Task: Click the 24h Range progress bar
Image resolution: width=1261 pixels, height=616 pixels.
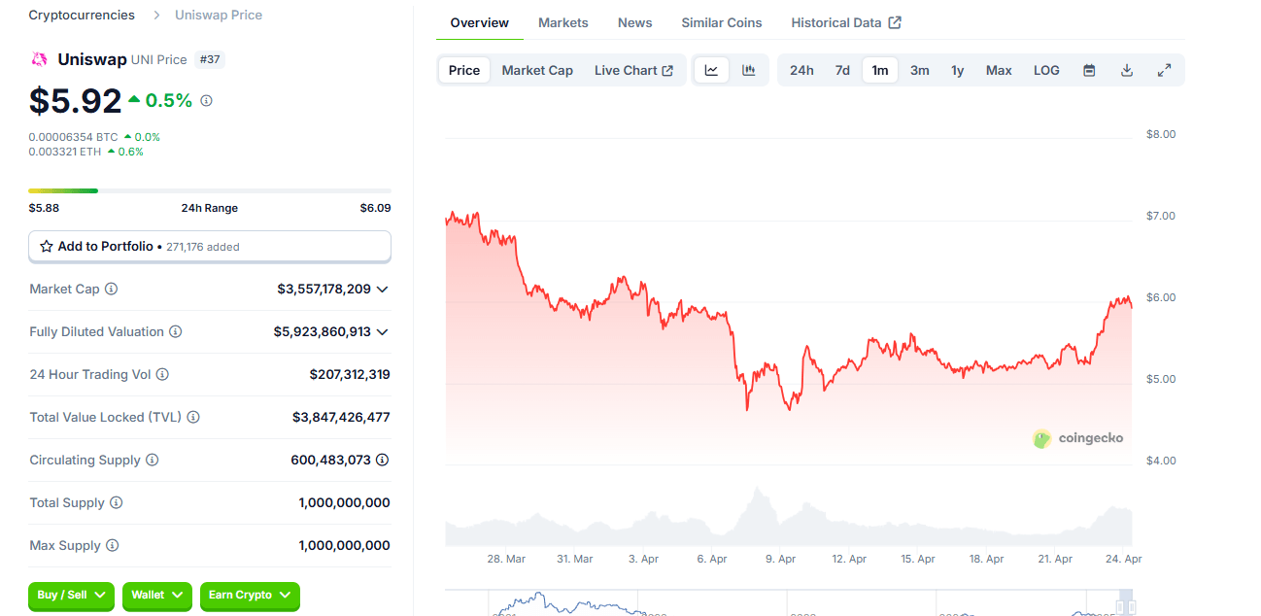Action: pyautogui.click(x=209, y=190)
